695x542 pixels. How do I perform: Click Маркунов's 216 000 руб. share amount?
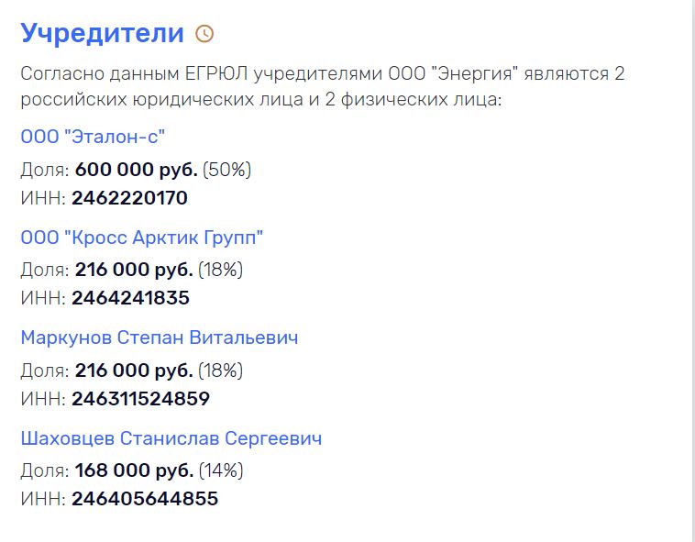point(134,371)
